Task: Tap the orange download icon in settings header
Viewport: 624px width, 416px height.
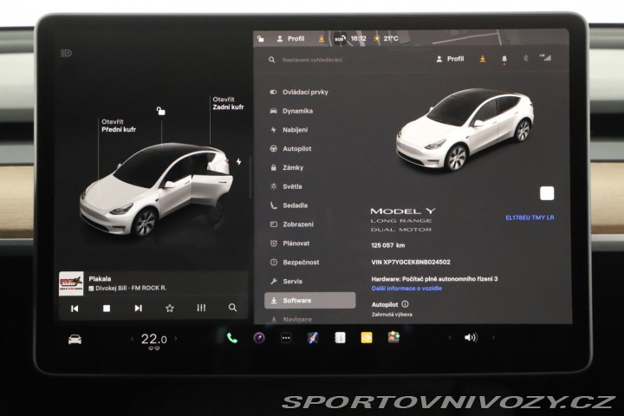Action: [x=483, y=59]
